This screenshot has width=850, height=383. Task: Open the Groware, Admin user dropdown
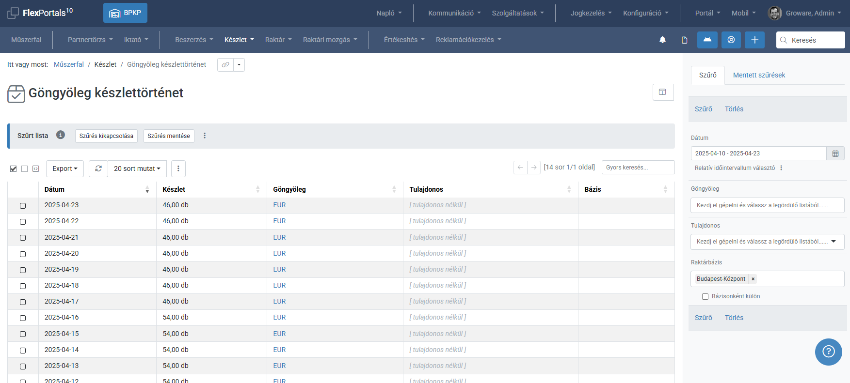click(x=813, y=13)
